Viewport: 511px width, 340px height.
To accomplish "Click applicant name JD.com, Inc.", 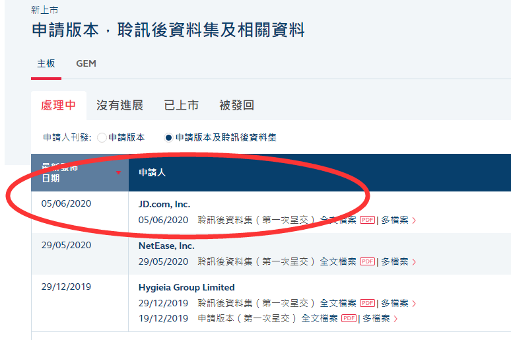I will coord(164,205).
